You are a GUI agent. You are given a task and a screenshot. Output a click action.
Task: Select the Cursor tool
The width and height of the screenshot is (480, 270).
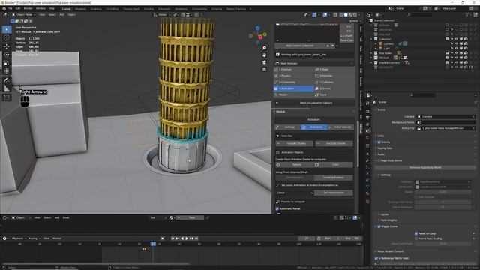[7, 38]
